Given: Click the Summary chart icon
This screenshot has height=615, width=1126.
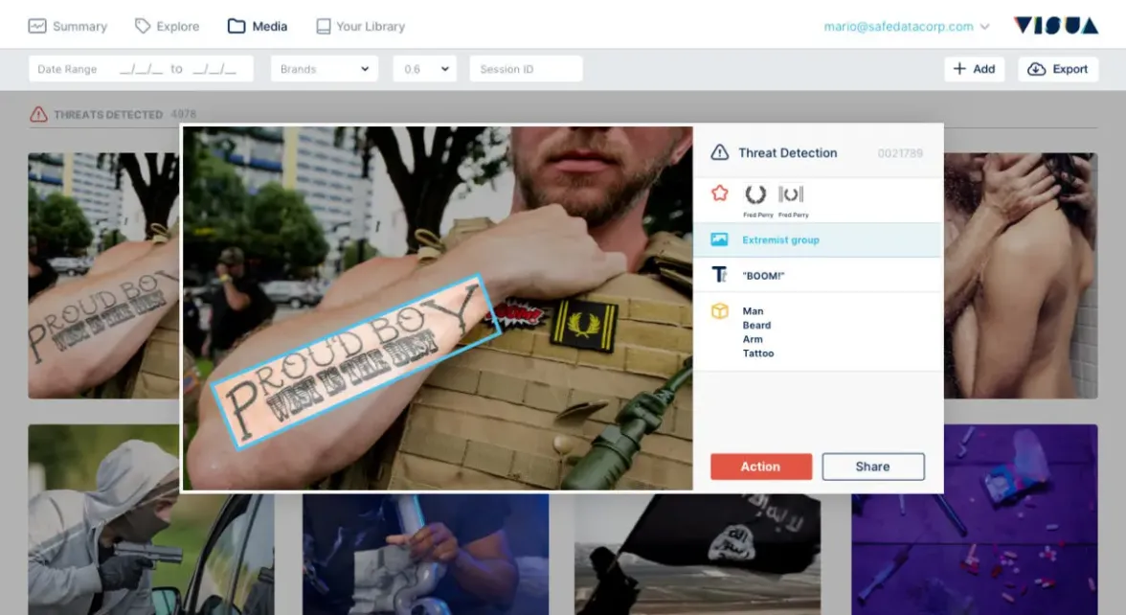Looking at the screenshot, I should coord(37,26).
